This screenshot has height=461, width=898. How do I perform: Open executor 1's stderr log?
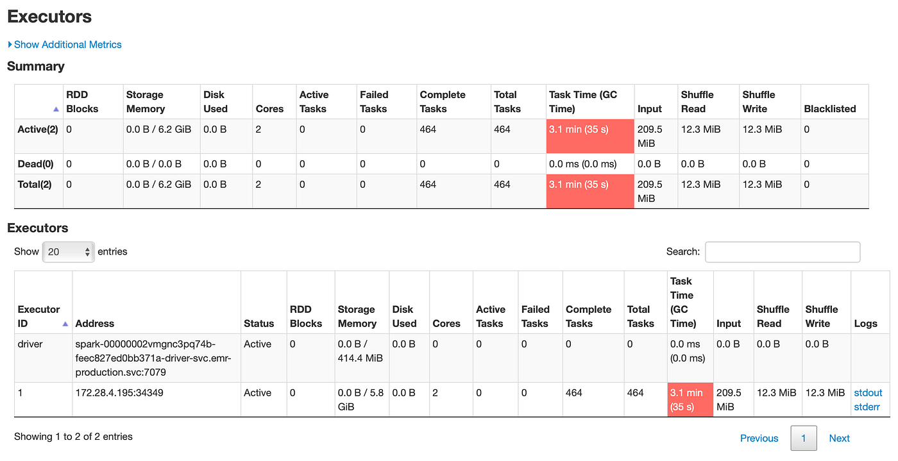(x=867, y=407)
